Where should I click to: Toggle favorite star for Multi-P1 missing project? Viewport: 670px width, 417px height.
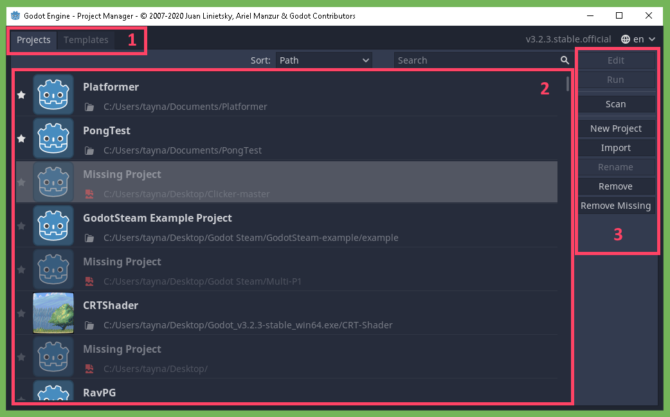[21, 269]
